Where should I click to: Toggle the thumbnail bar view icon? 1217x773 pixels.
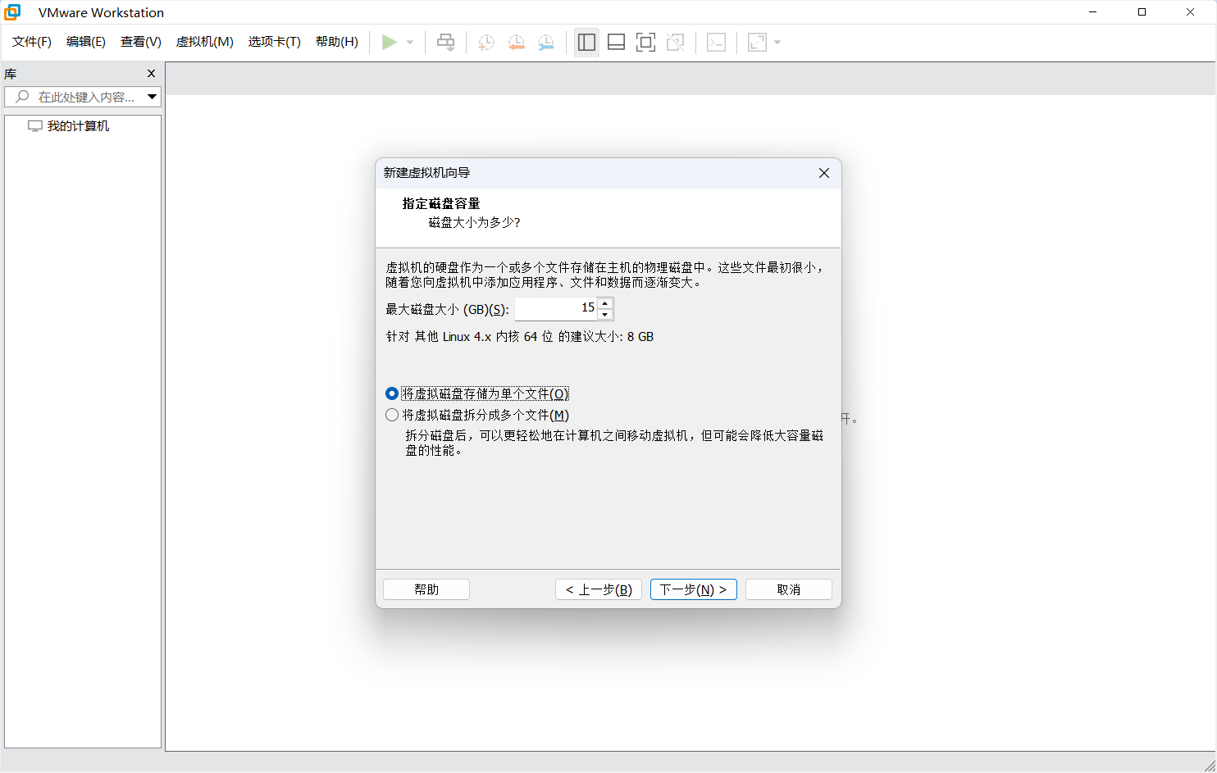(616, 42)
